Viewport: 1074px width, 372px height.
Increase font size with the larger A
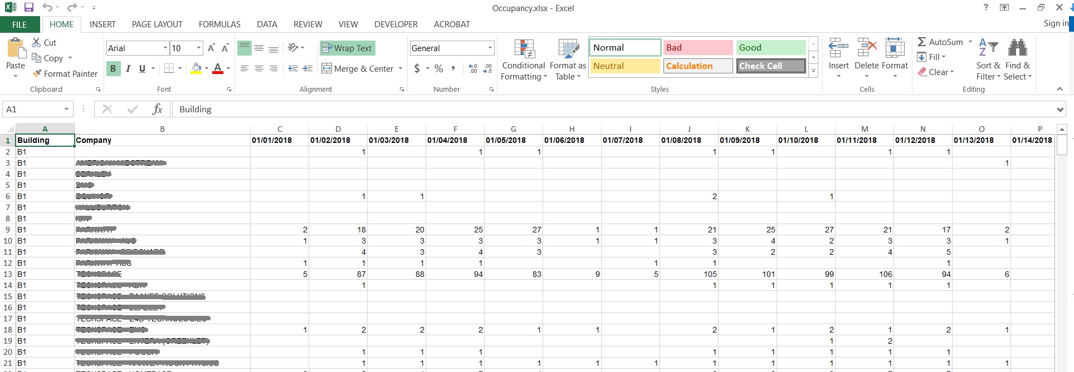click(211, 48)
